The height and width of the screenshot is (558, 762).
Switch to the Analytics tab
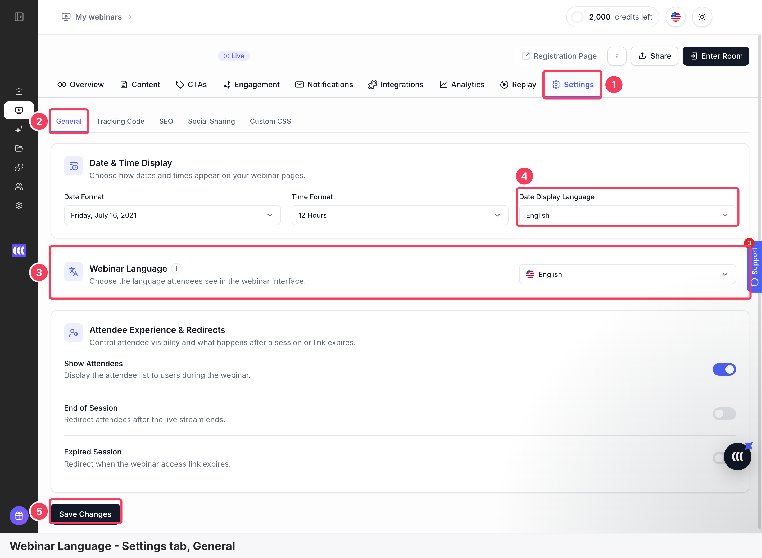(462, 85)
